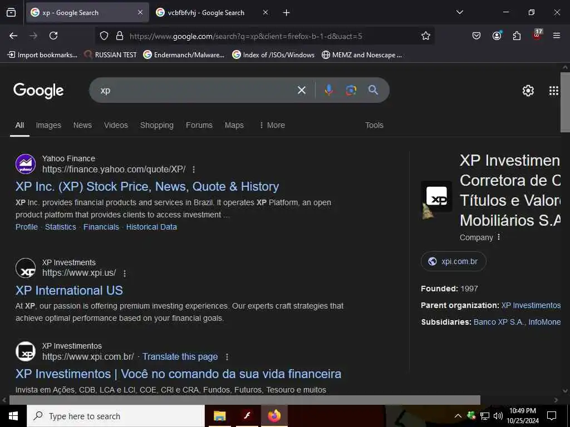Open extension with badge 17

[x=537, y=35]
